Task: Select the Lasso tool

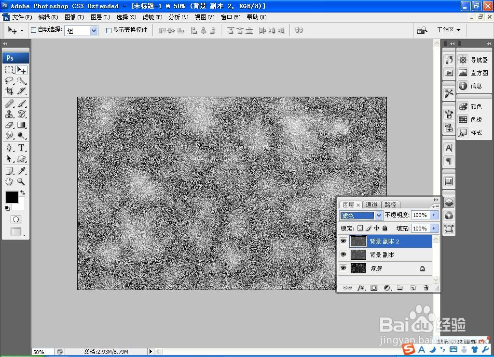Action: tap(10, 80)
